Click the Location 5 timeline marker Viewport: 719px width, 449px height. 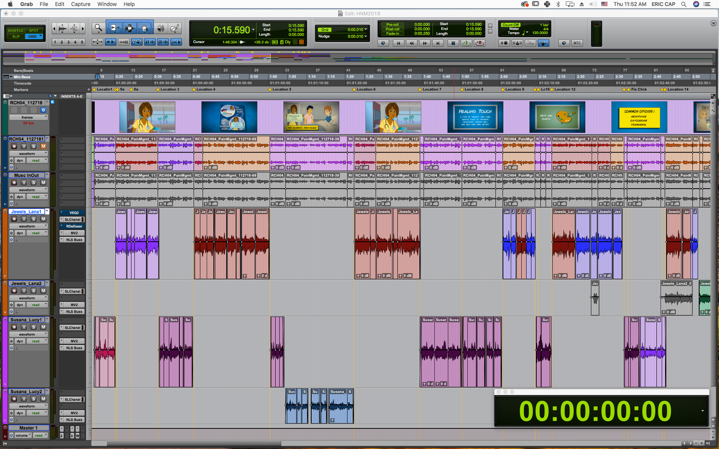click(x=270, y=89)
